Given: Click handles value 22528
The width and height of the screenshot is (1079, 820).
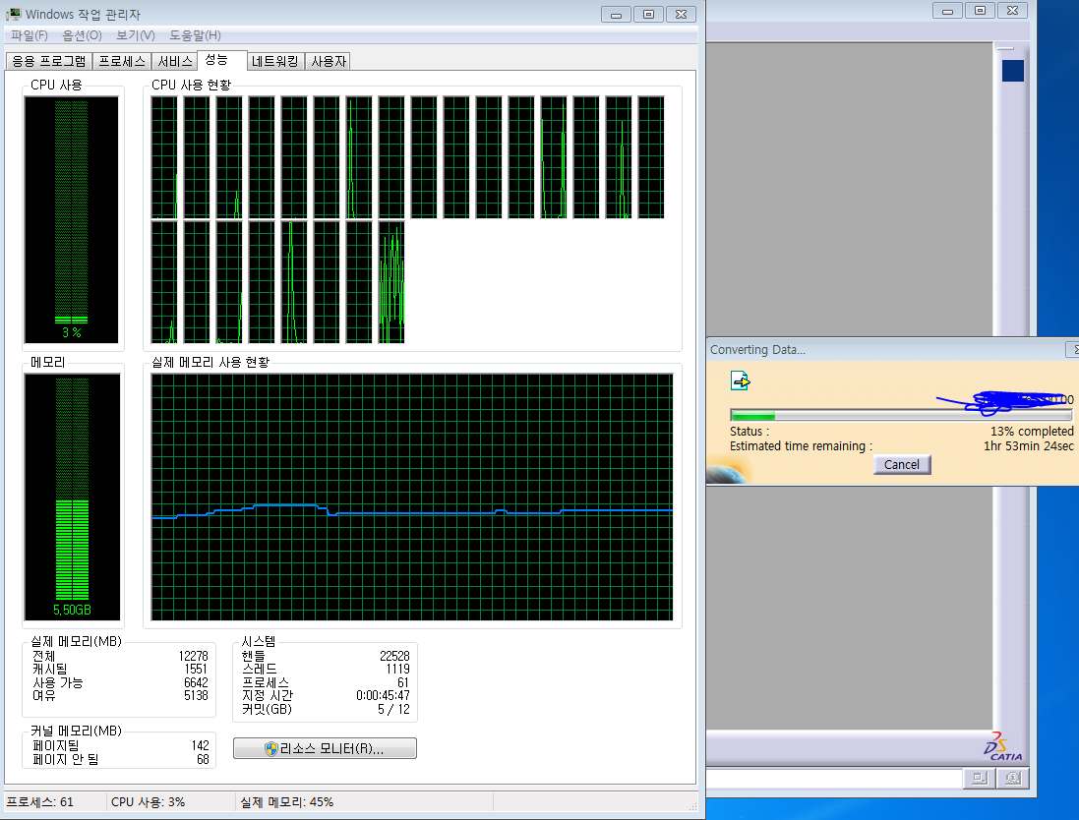Looking at the screenshot, I should point(394,656).
